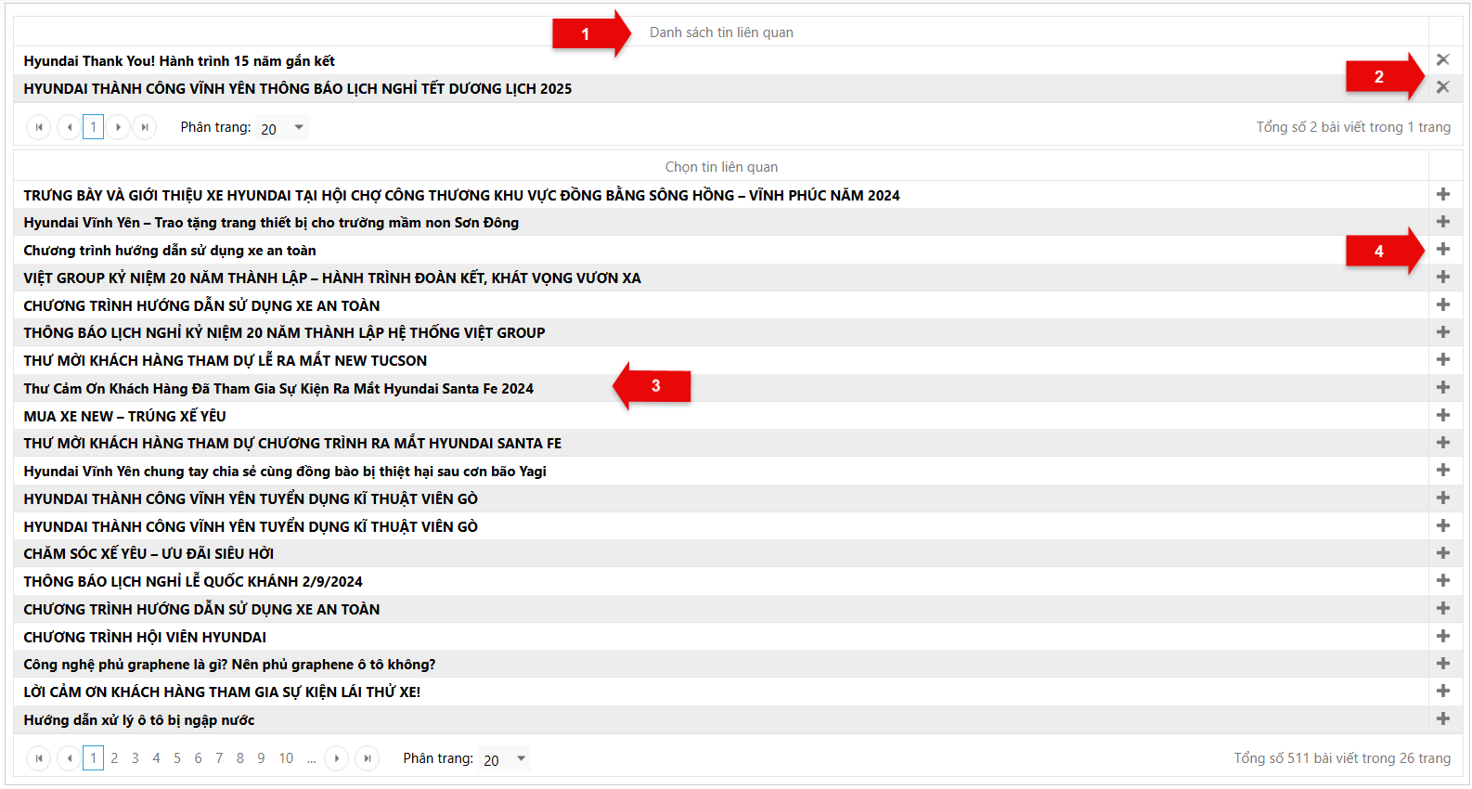Add 'Công nghệ phủ graphene là gì?' article
The width and height of the screenshot is (1472, 789).
1442,663
